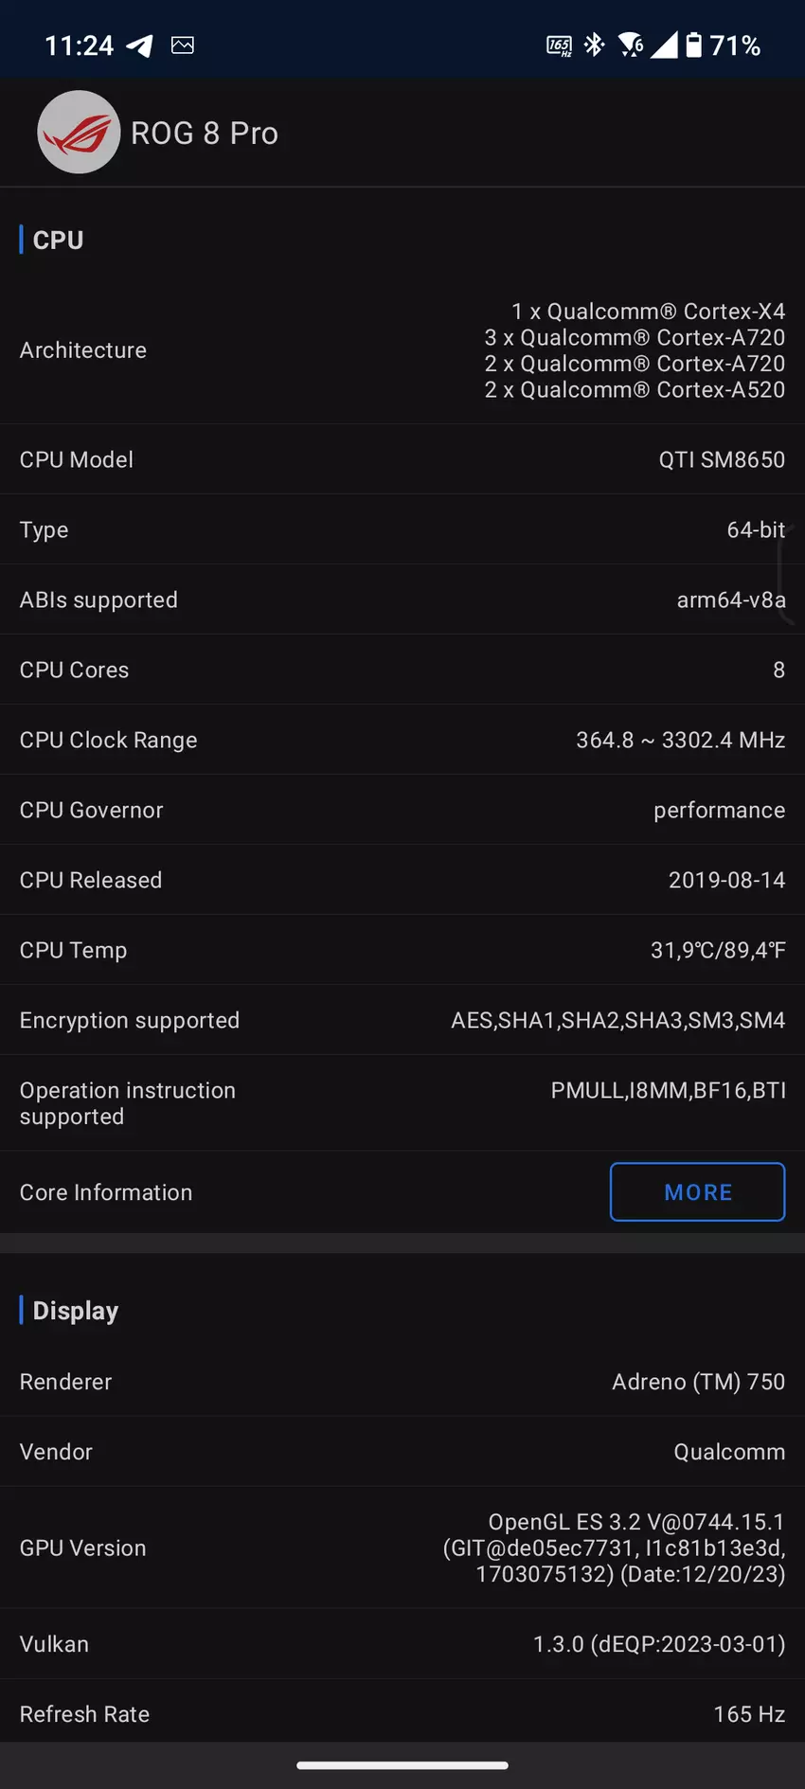
Task: Tap the Telegram notification icon in status bar
Action: (x=140, y=45)
